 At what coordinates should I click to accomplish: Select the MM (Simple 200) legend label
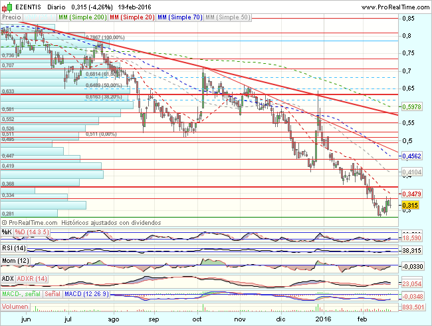82,17
